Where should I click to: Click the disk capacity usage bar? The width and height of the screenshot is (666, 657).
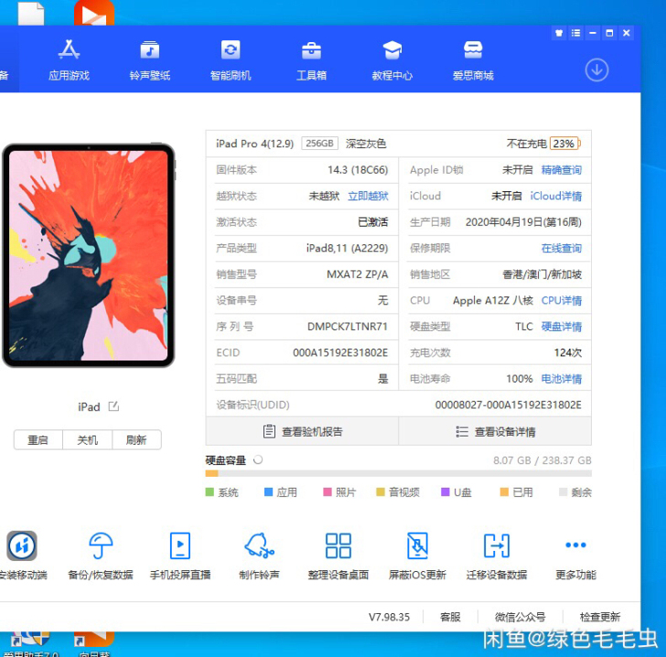click(399, 473)
